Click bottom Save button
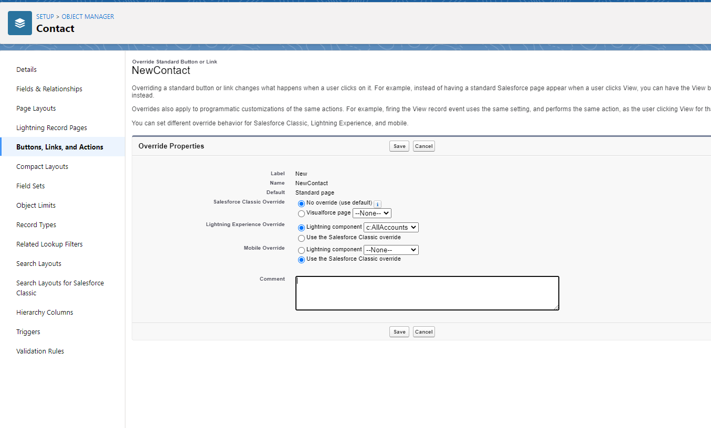The height and width of the screenshot is (428, 711). tap(399, 332)
